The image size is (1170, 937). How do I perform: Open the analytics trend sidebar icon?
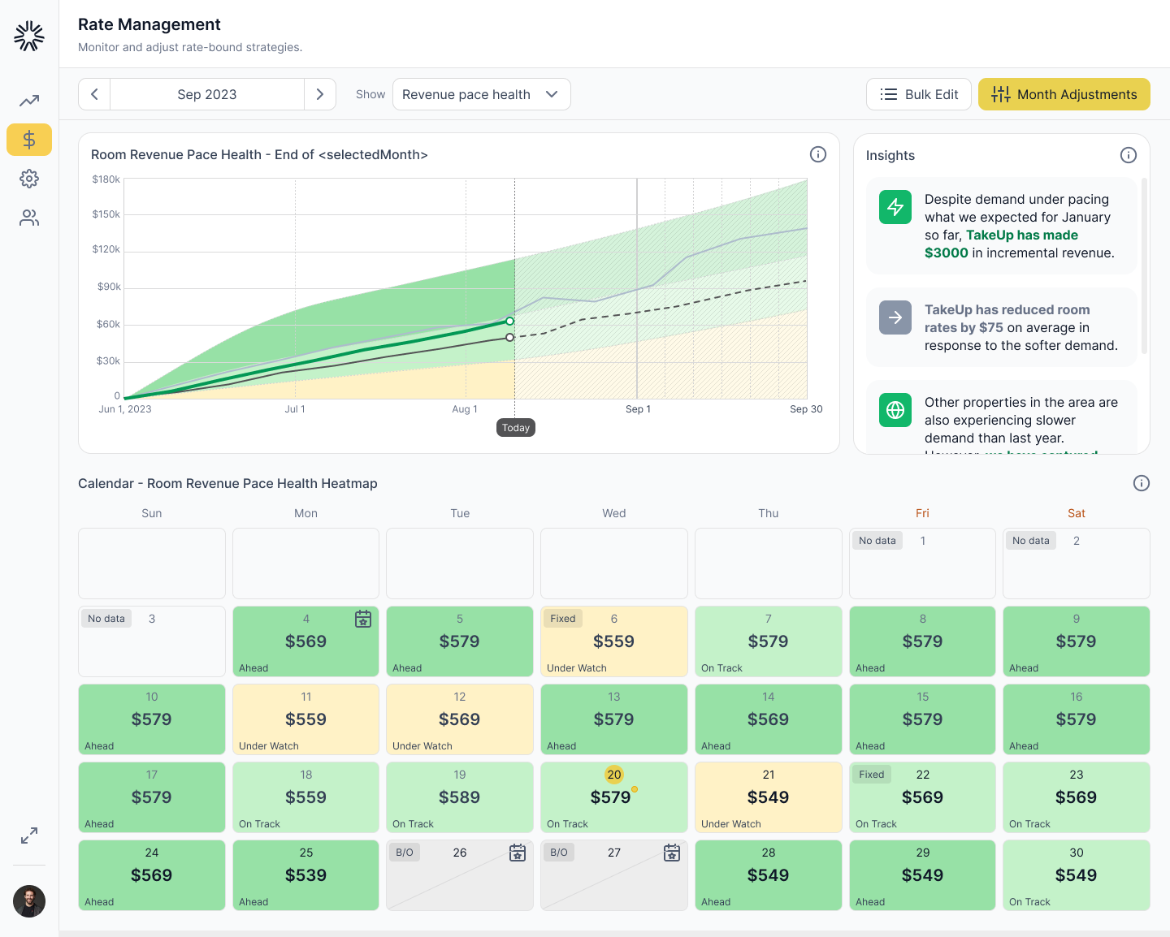(29, 101)
